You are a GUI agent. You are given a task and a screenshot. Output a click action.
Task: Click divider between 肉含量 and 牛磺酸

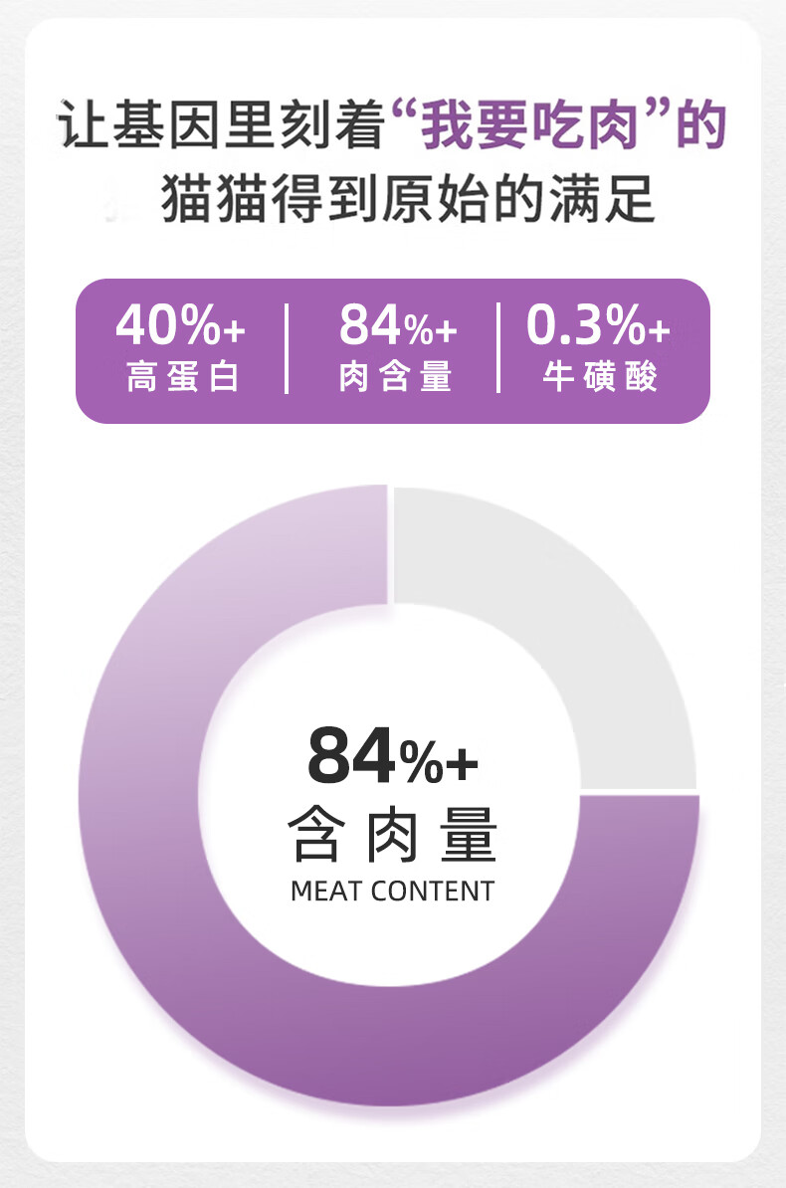498,348
